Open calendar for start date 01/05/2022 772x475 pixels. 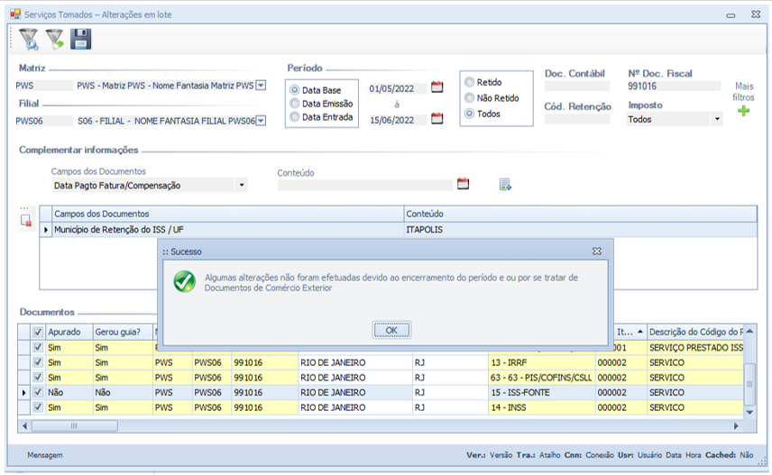(x=437, y=87)
